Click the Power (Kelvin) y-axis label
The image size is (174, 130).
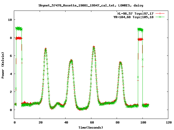(3, 65)
